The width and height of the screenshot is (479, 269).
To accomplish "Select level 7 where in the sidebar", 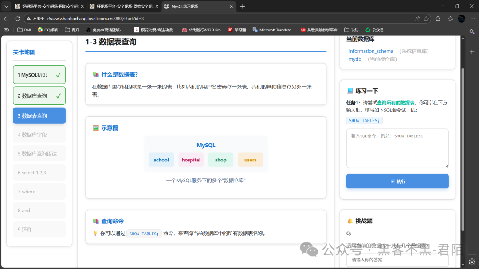I will (39, 191).
